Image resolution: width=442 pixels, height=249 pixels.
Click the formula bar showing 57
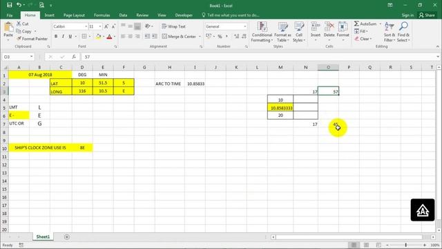tap(260, 57)
